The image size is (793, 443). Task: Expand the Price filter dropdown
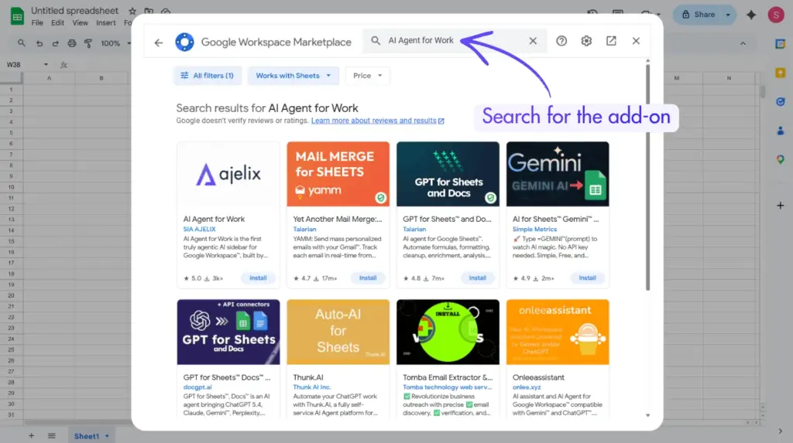pos(367,76)
